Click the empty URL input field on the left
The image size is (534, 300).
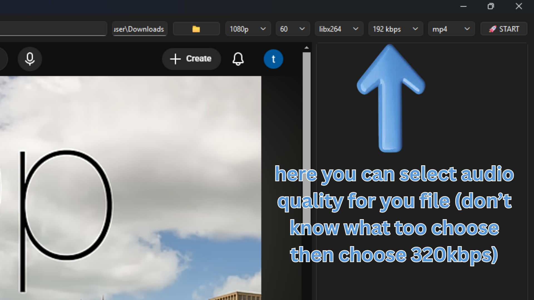[53, 29]
